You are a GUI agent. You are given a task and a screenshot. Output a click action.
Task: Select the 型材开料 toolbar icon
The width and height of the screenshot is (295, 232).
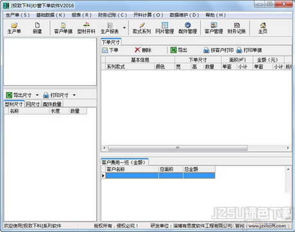(x=87, y=28)
